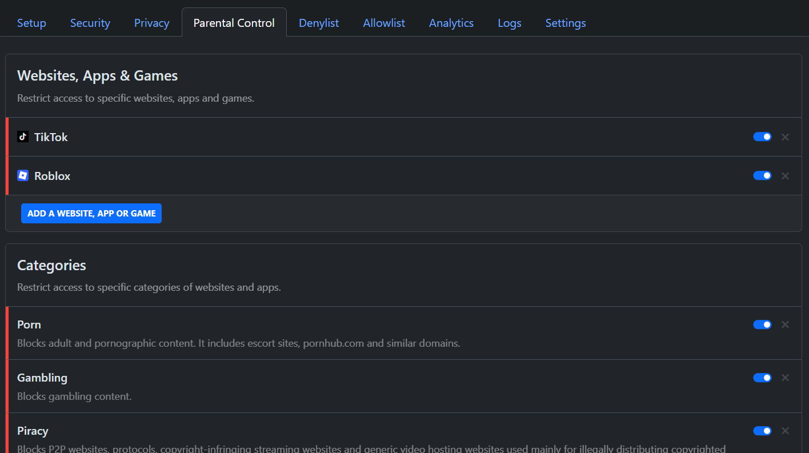Click Add a Website, App or Game
This screenshot has width=809, height=453.
pos(91,214)
